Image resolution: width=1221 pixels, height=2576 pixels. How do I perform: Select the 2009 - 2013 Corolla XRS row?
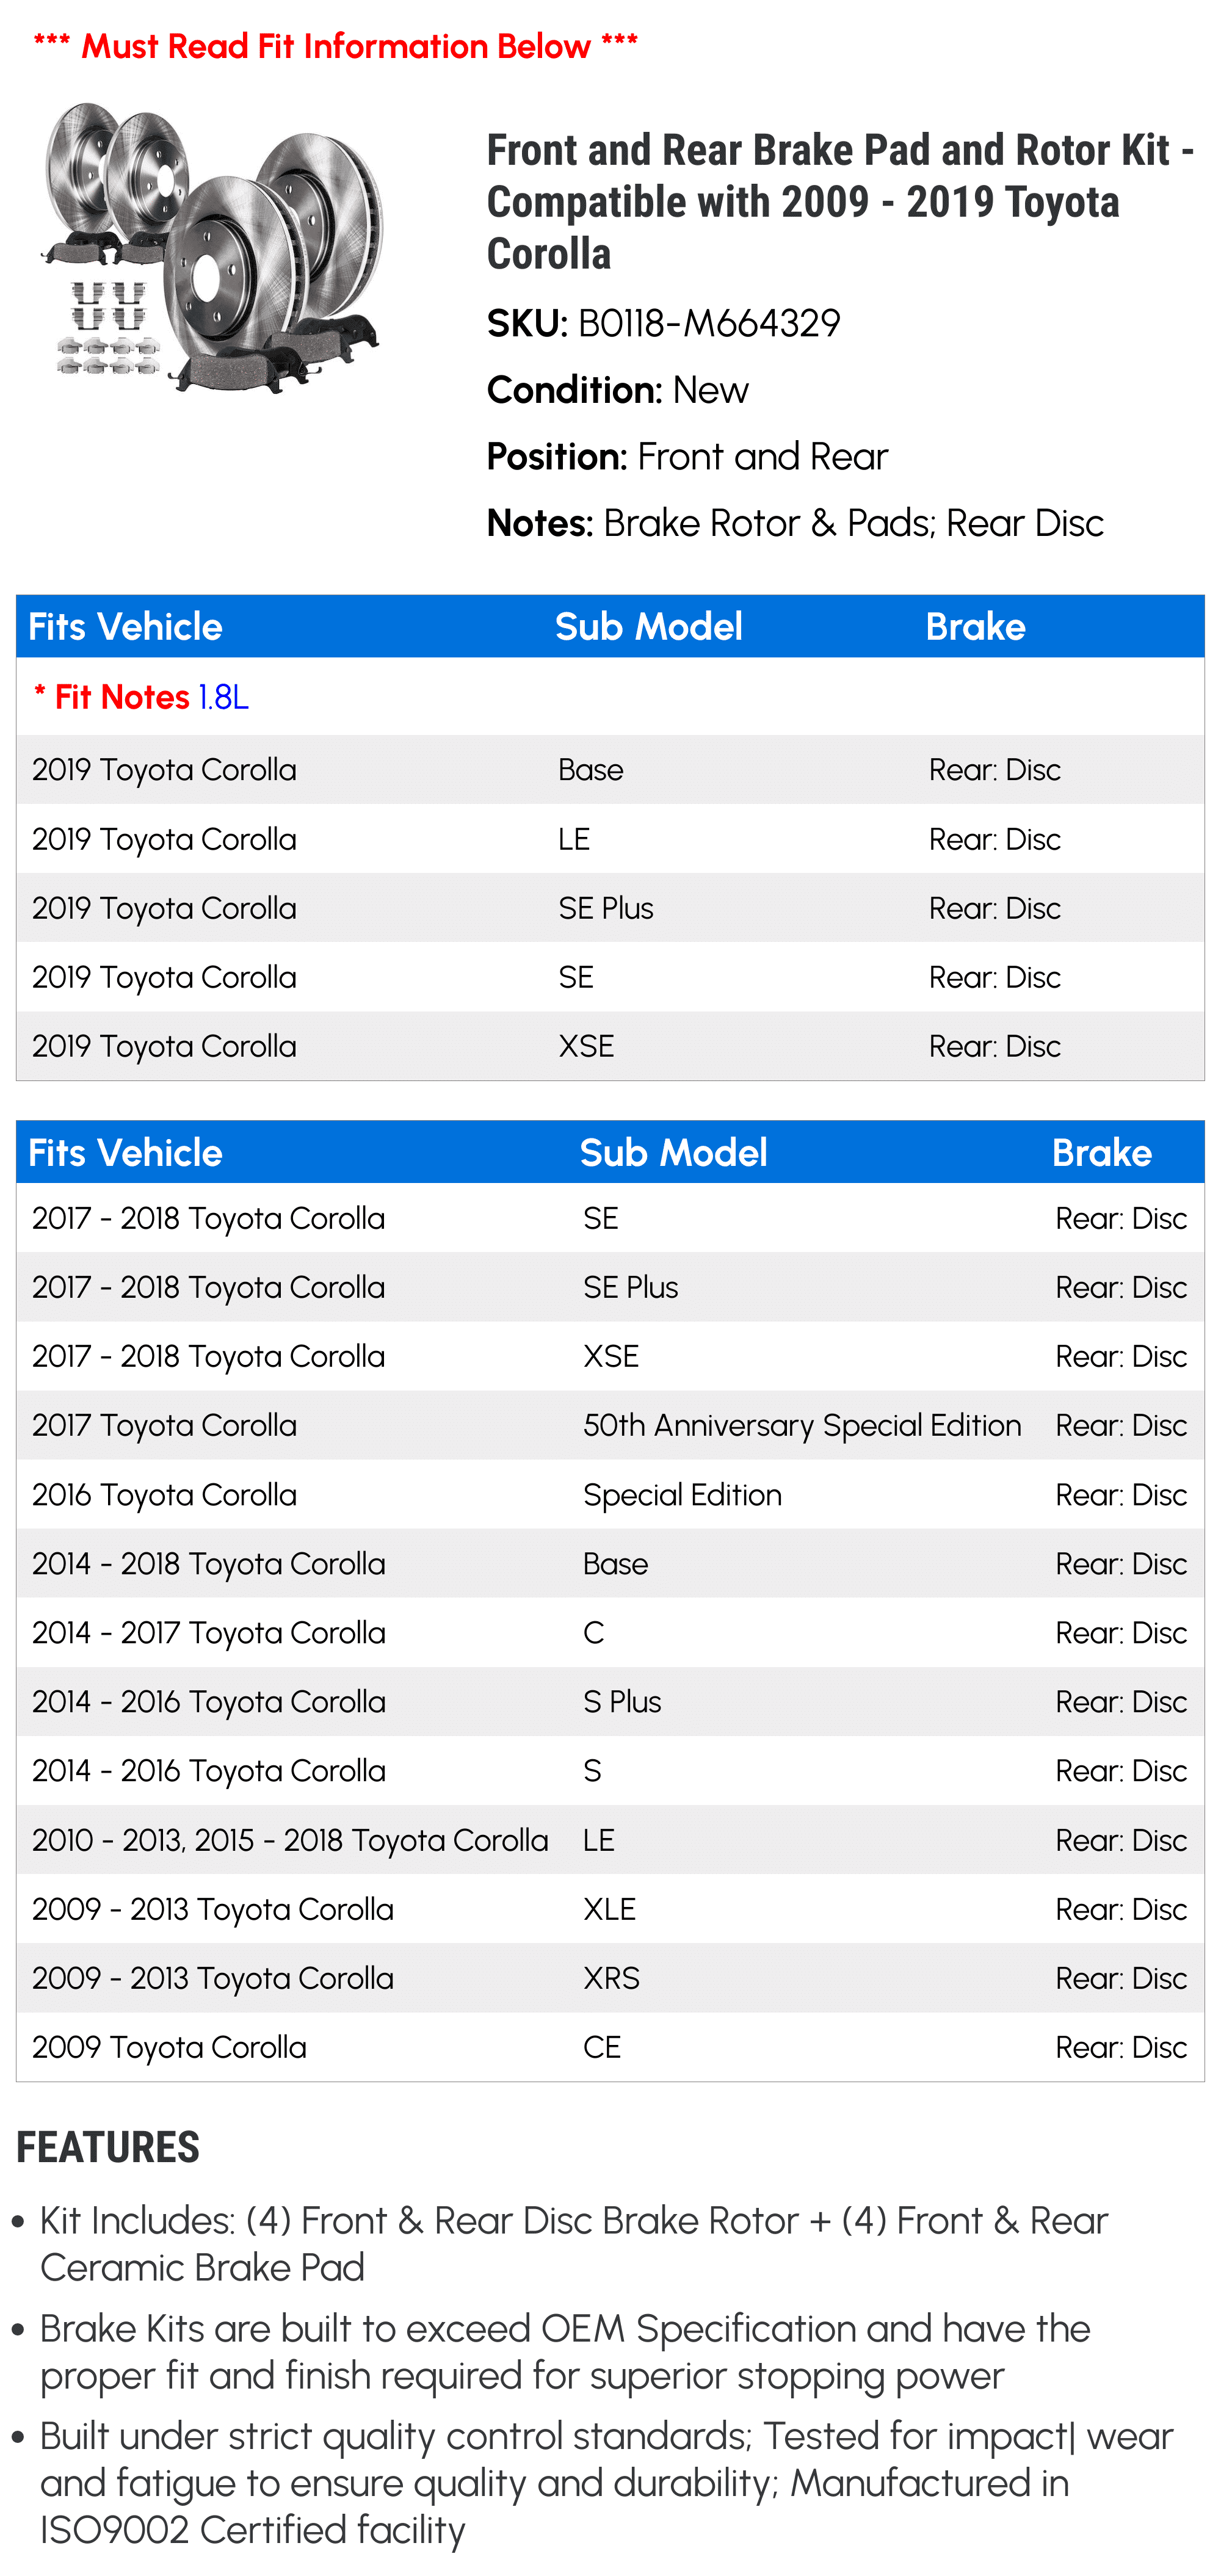click(610, 1978)
